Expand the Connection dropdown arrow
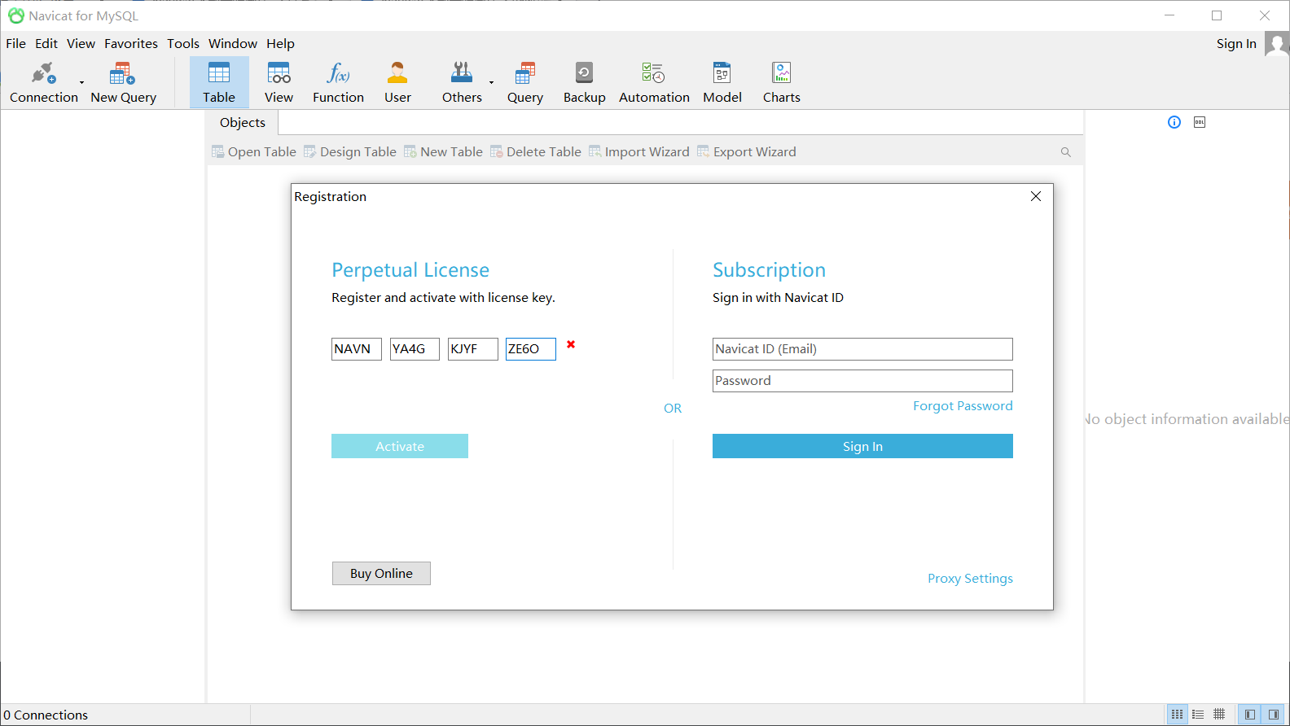The width and height of the screenshot is (1290, 726). [81, 82]
